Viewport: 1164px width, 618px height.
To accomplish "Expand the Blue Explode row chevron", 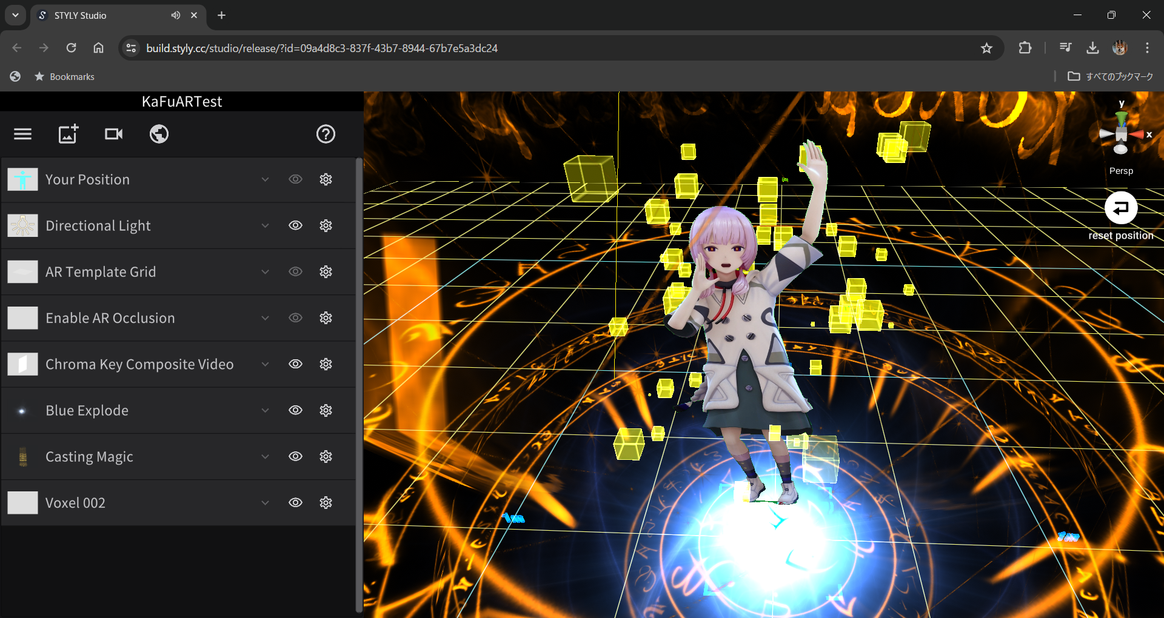I will [x=265, y=410].
